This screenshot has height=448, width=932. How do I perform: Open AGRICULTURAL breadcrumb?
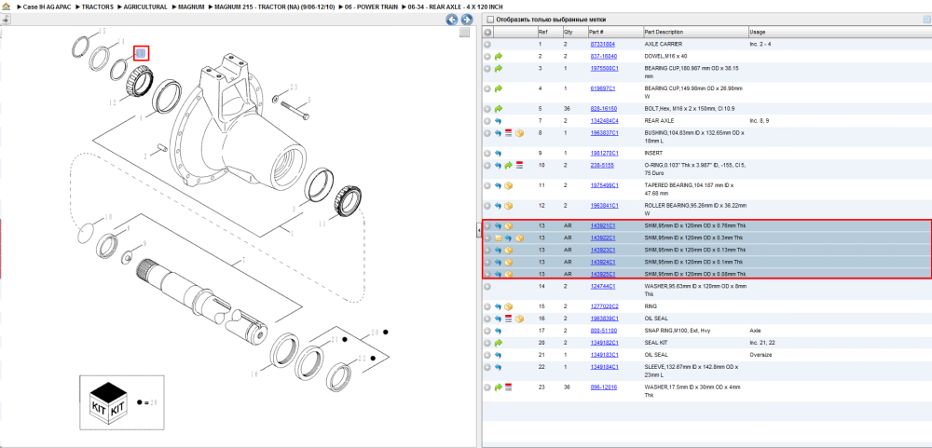145,7
